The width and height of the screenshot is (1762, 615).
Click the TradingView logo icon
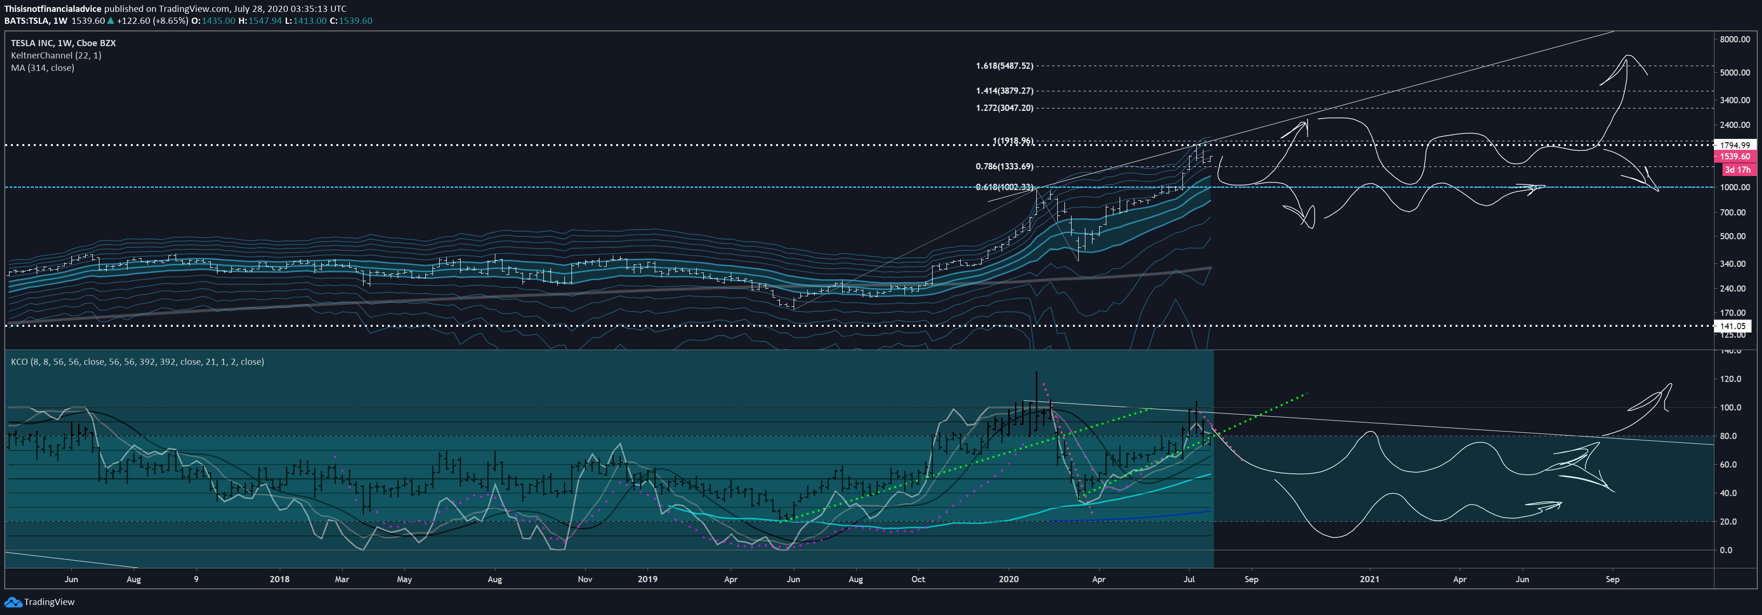coord(13,602)
